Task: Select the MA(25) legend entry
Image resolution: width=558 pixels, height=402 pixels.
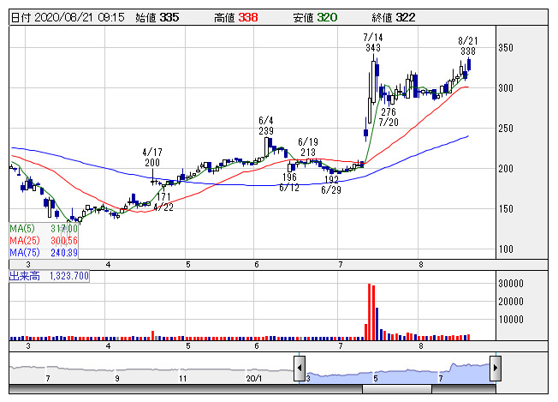Action: [x=43, y=241]
